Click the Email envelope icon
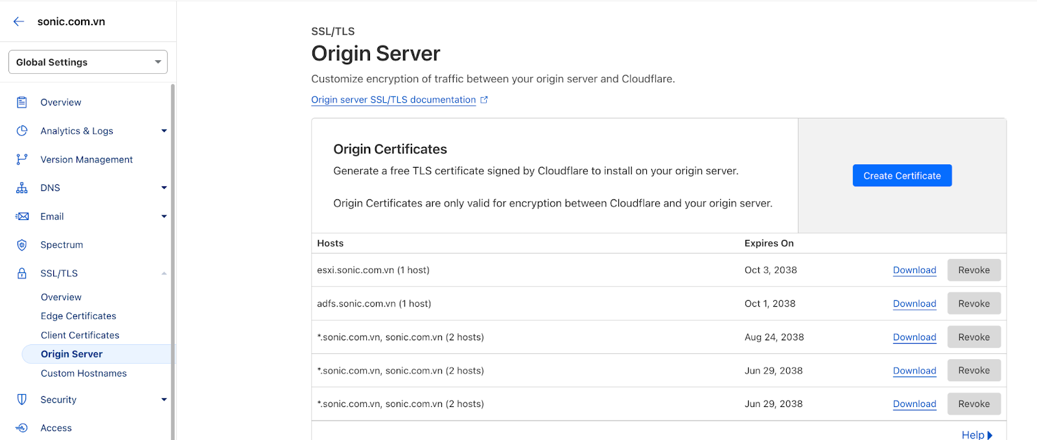 [x=22, y=216]
